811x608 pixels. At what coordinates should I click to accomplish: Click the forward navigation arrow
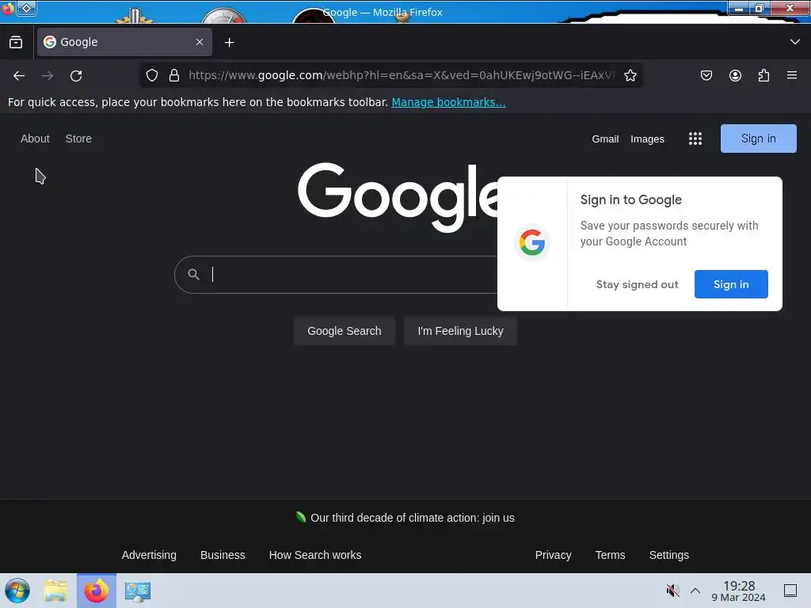click(48, 75)
